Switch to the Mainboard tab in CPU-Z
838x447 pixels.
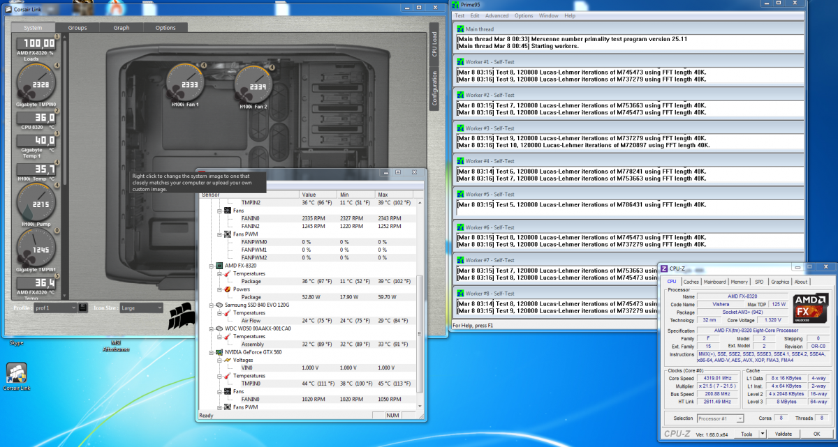pos(714,282)
